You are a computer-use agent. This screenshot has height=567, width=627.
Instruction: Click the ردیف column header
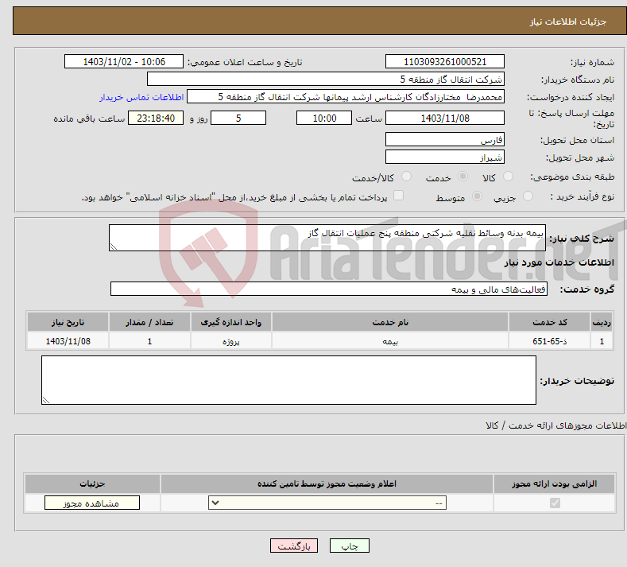tap(602, 322)
